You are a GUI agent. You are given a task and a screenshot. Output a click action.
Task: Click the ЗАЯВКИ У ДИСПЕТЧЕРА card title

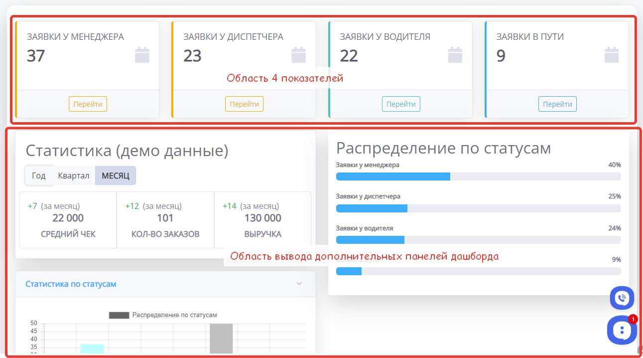pos(233,37)
